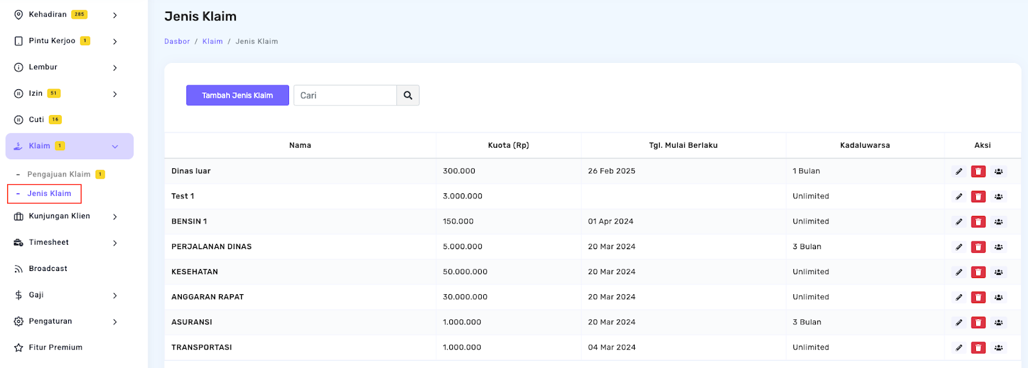Delete the ASURANSI claim type
Viewport: 1028px width, 368px height.
click(x=978, y=322)
